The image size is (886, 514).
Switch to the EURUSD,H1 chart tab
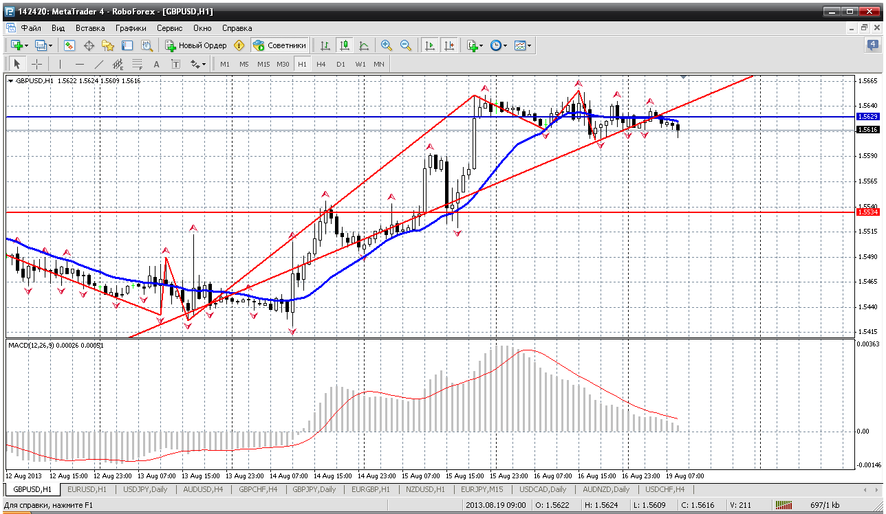[88, 489]
